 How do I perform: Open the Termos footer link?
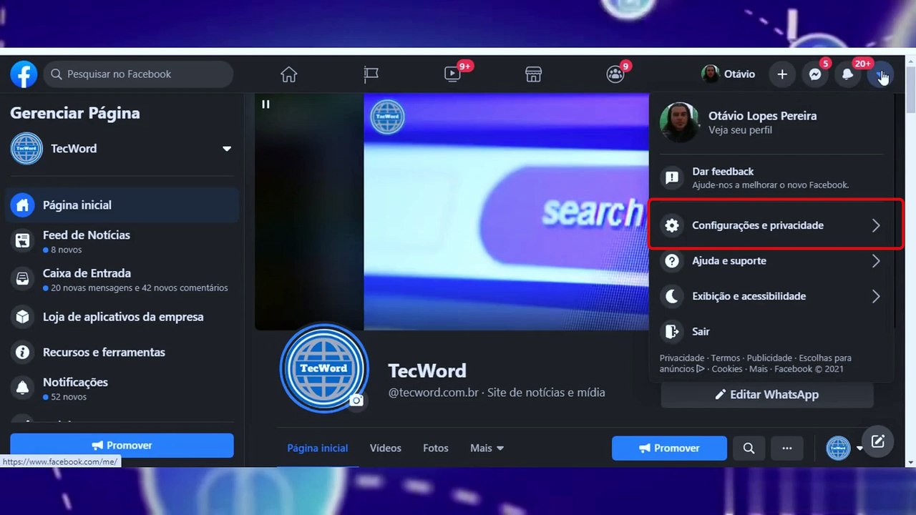[726, 358]
